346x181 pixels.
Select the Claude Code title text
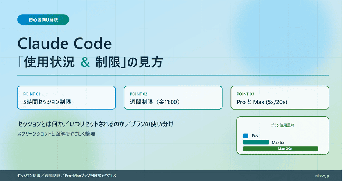[64, 43]
